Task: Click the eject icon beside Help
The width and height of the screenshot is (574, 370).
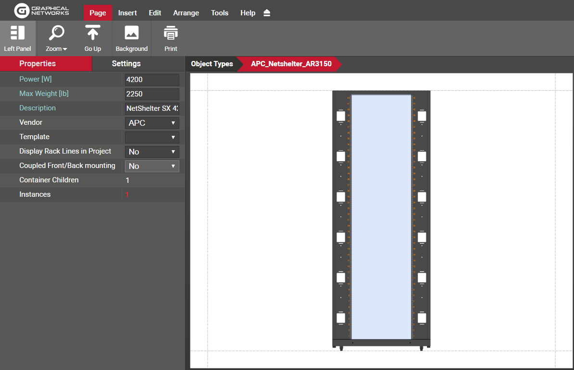Action: point(267,13)
